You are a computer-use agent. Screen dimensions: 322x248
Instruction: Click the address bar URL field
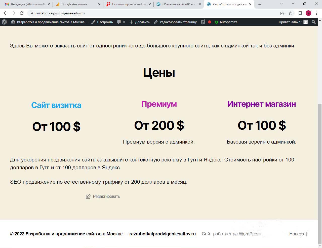(x=151, y=13)
